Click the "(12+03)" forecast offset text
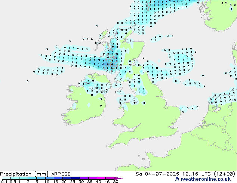Image resolution: width=237 pixels, height=183 pixels. 225,174
